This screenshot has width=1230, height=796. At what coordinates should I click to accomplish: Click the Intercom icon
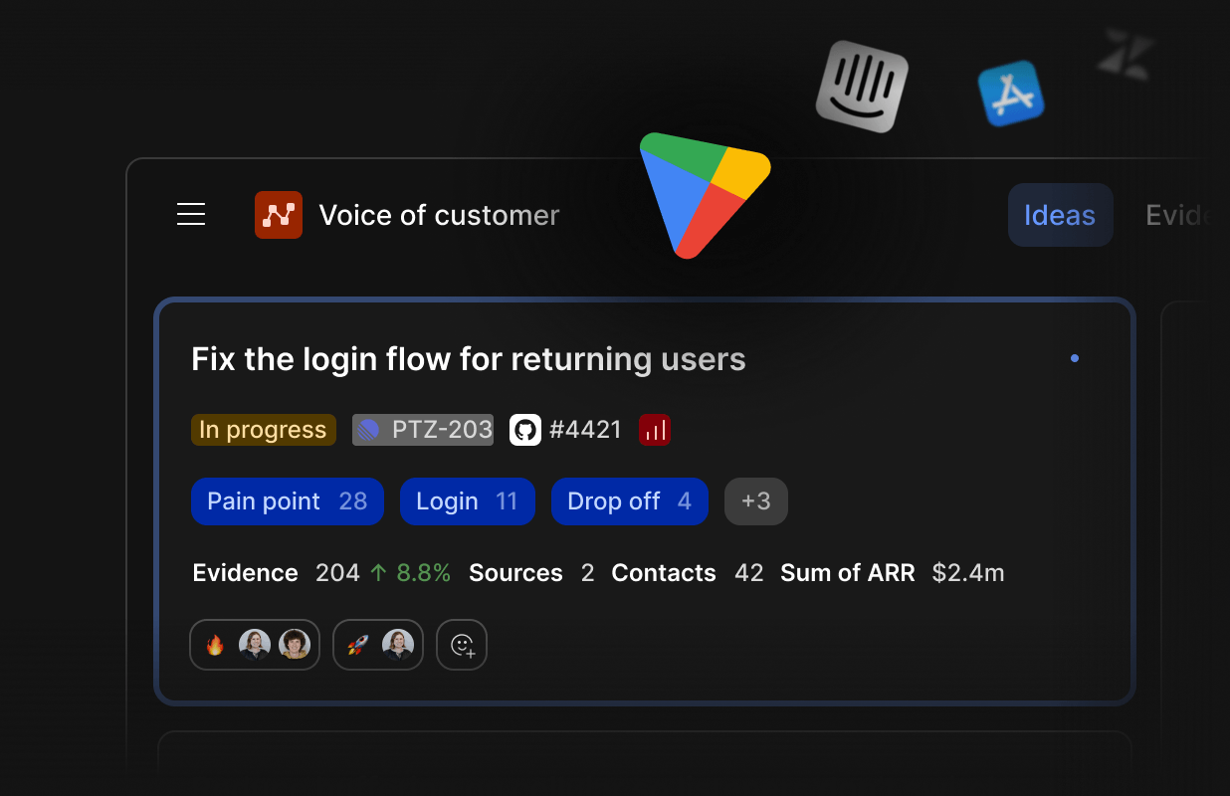(862, 87)
